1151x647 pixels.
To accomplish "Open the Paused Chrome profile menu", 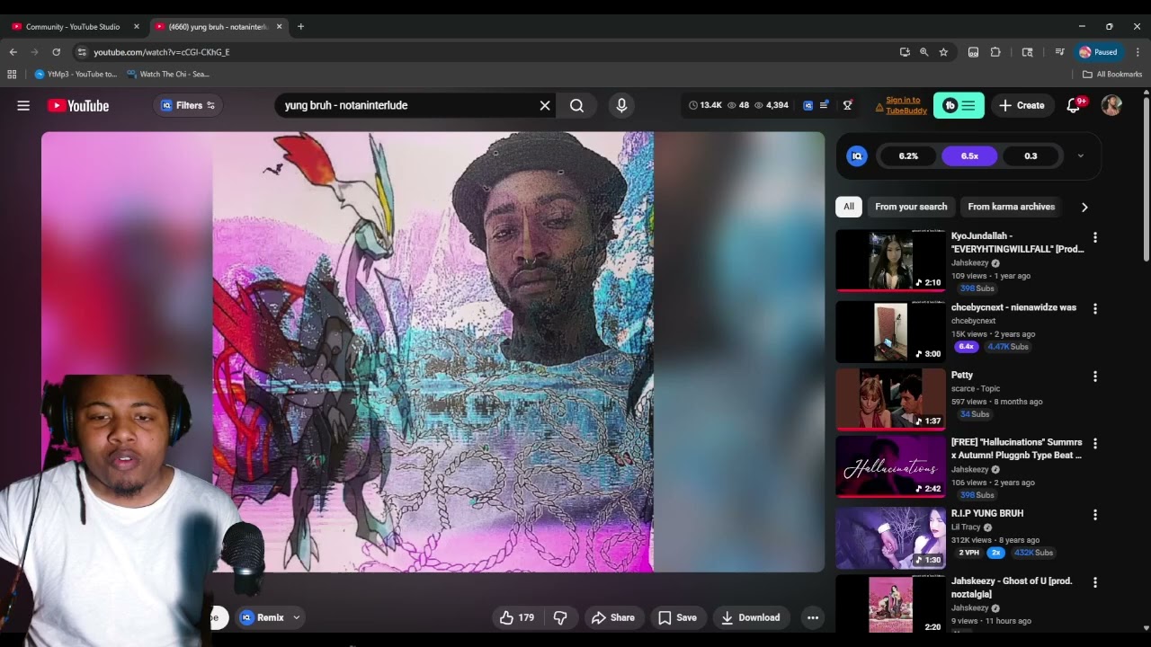I will click(1099, 52).
